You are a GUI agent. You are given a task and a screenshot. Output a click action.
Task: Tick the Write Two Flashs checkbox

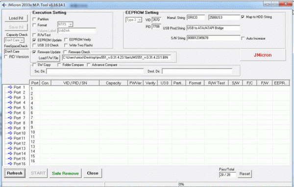(66, 45)
